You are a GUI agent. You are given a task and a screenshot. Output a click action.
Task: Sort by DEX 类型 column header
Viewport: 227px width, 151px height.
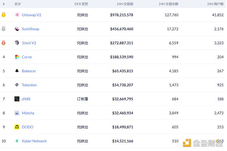81,4
